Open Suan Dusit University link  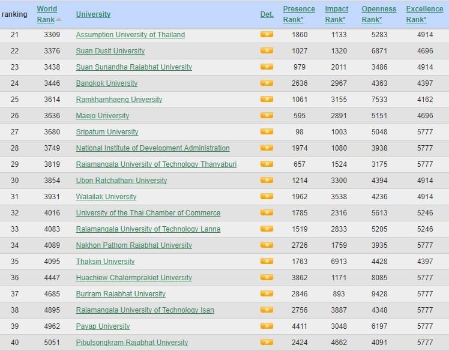pyautogui.click(x=110, y=51)
